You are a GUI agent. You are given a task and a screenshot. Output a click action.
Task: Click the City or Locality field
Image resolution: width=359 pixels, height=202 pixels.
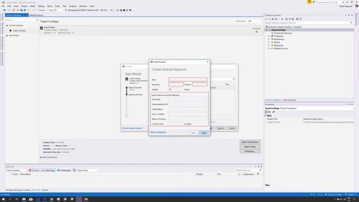188,114
